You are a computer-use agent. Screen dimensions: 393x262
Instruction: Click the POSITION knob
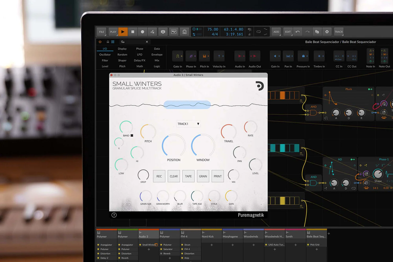coord(174,146)
